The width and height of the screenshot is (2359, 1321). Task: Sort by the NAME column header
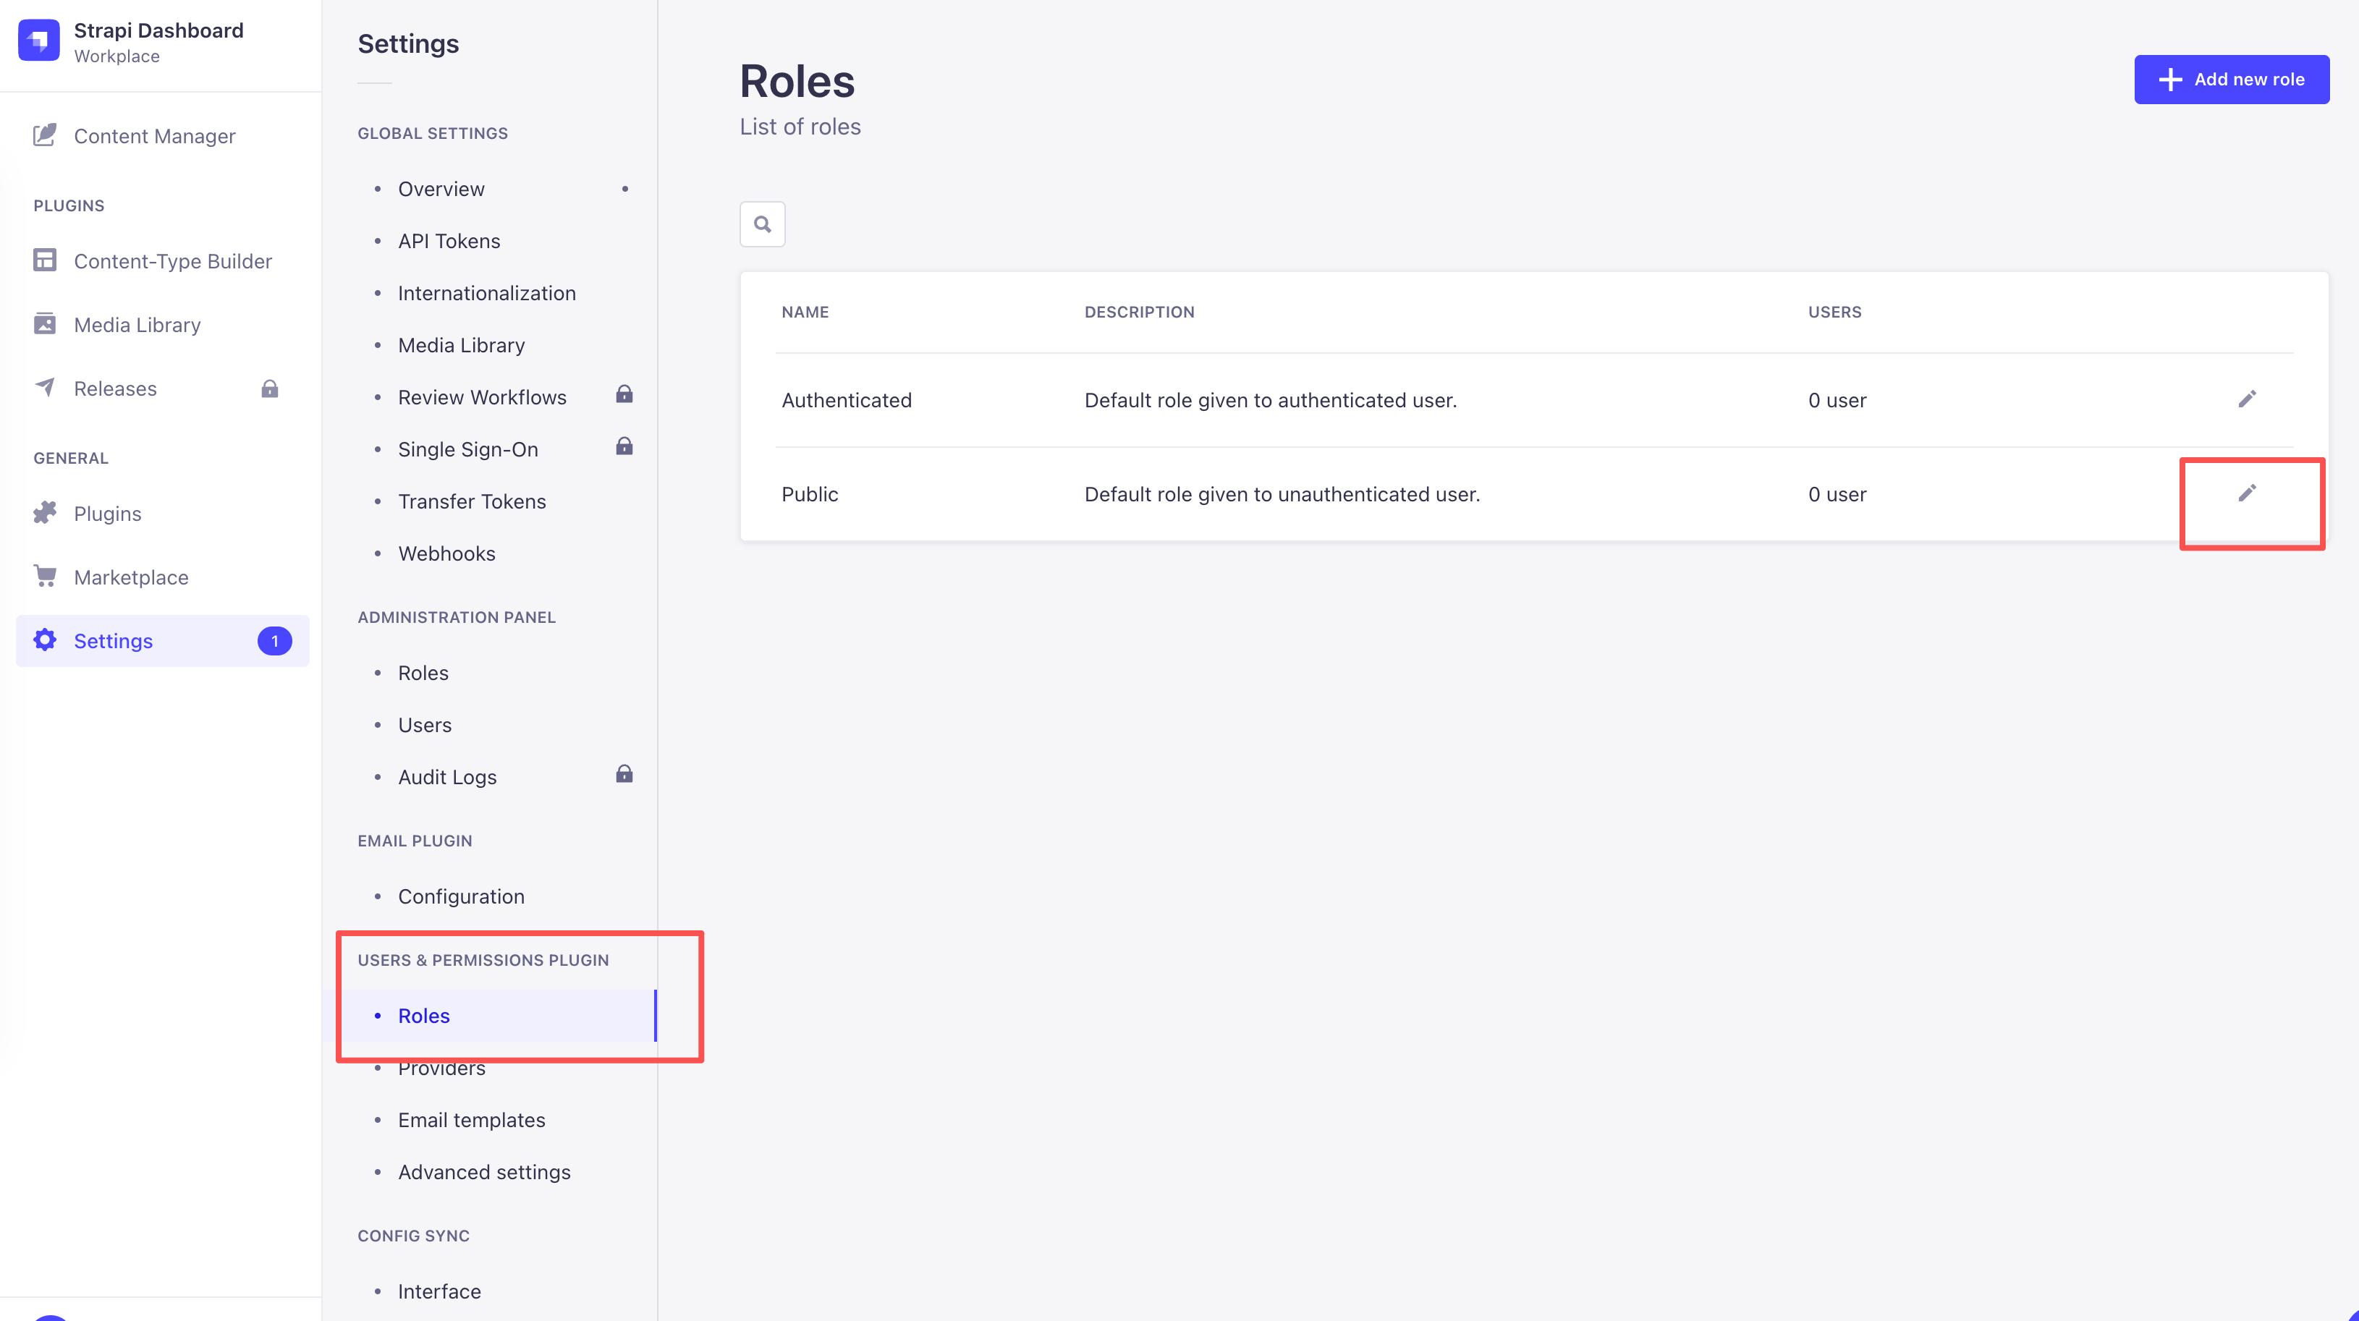click(x=805, y=313)
